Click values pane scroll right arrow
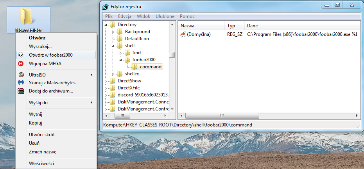Screen dimensions: 364x169 tap(357, 116)
